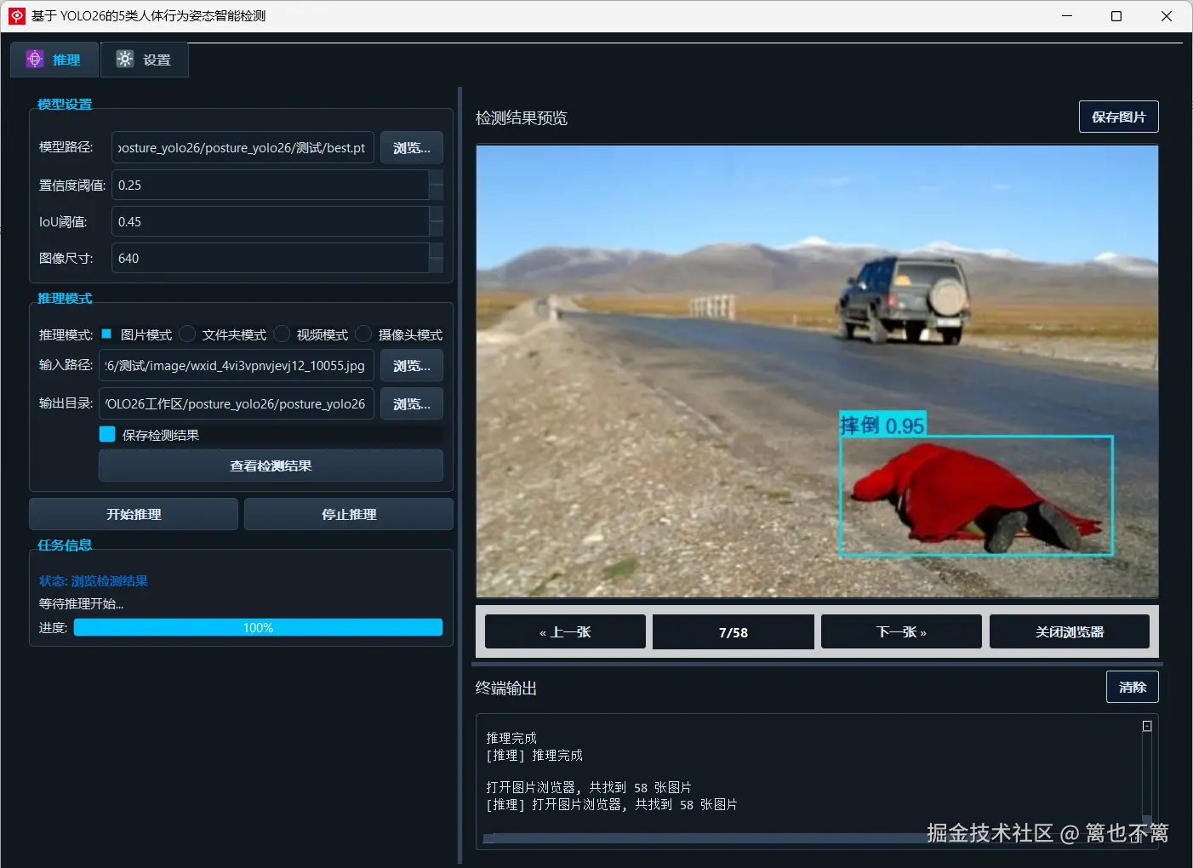Go to next image with 下一张

pyautogui.click(x=901, y=631)
